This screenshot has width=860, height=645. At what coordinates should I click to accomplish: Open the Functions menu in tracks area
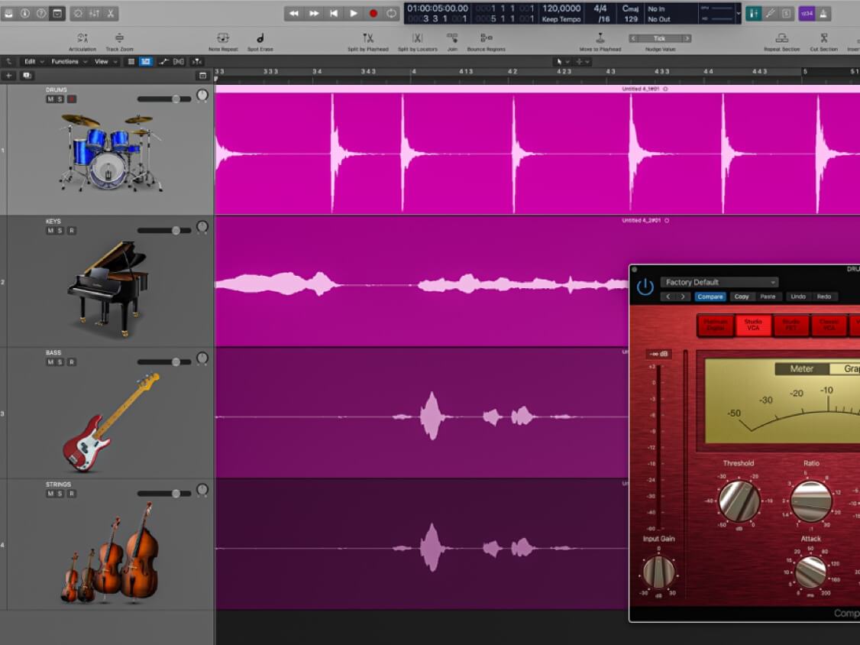tap(69, 61)
